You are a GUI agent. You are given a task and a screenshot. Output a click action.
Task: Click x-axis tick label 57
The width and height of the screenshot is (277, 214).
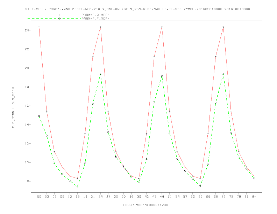pyautogui.click(x=185, y=197)
